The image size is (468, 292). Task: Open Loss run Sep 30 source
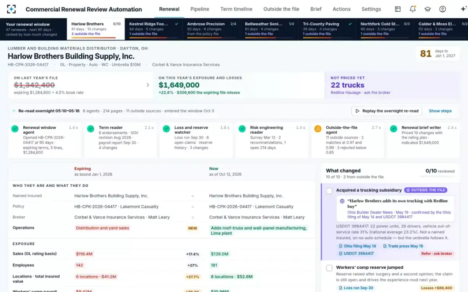point(355,288)
